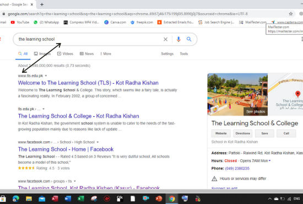Screen dimensions: 303x204
Task: Open the OneDrive cloud tray icon
Action: coord(276,198)
